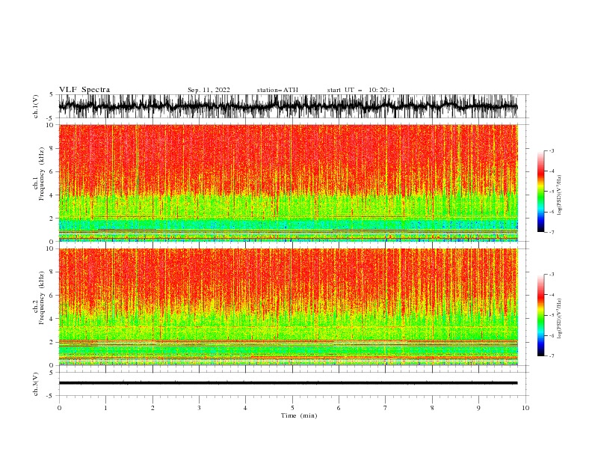Click the log(PSD) label beside ch.1 color bar
This screenshot has height=458, width=592.
click(x=560, y=195)
